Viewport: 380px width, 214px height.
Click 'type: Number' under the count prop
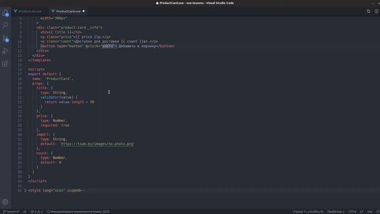click(53, 158)
